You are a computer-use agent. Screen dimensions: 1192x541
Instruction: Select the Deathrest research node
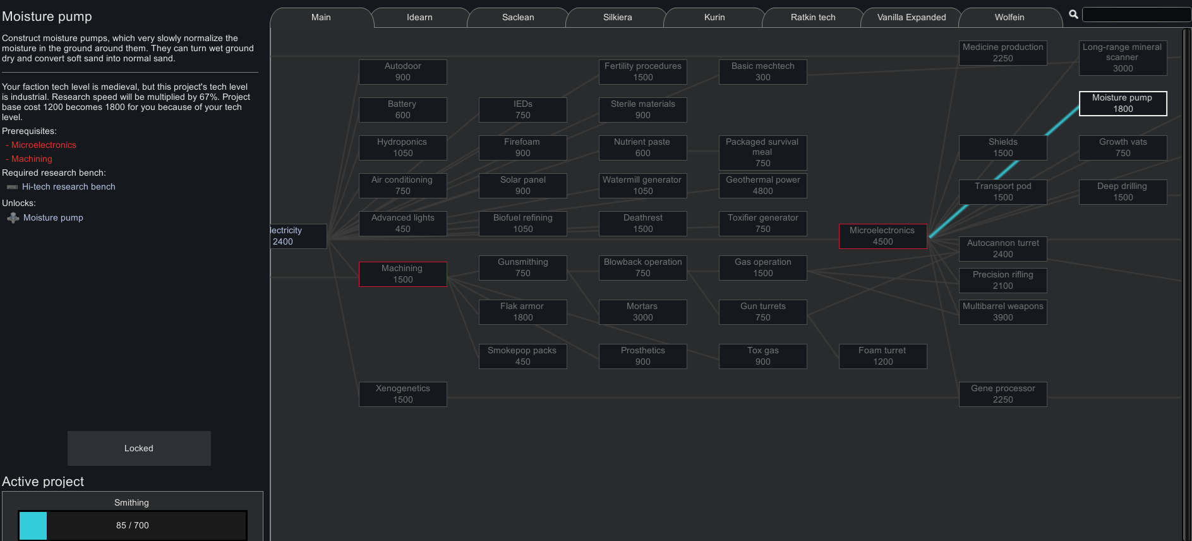643,224
